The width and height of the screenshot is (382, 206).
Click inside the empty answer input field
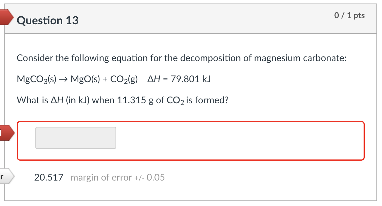pos(75,138)
